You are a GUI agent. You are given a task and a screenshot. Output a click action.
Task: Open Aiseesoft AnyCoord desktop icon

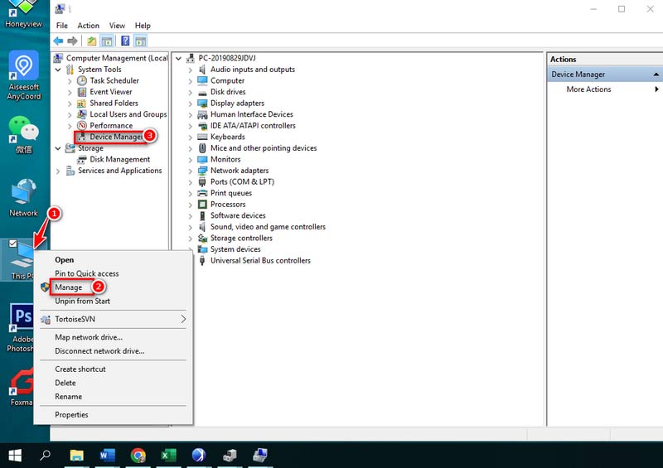(24, 75)
